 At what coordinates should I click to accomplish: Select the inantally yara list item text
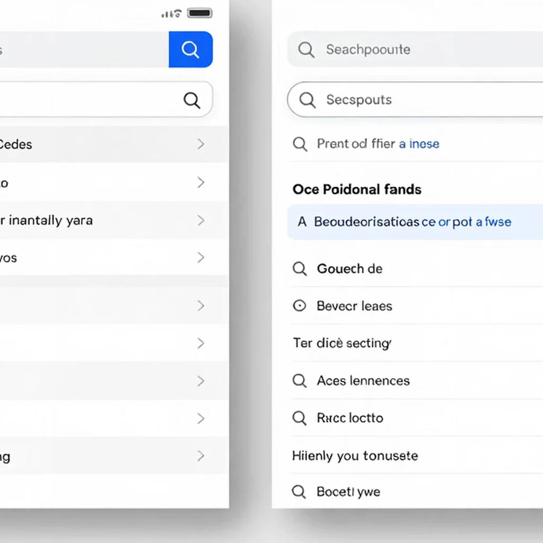(50, 221)
